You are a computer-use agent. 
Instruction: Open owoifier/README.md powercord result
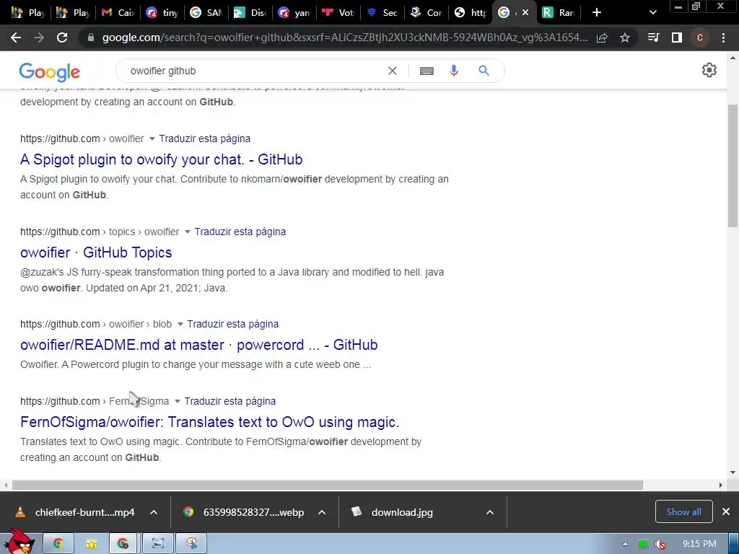(x=199, y=345)
